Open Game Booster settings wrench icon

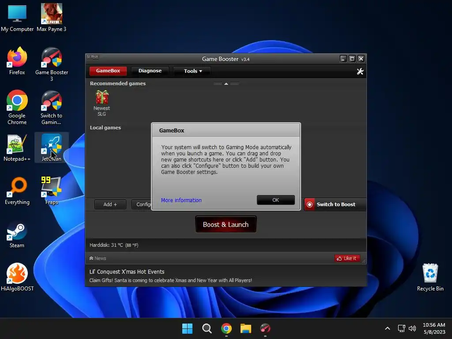(360, 72)
